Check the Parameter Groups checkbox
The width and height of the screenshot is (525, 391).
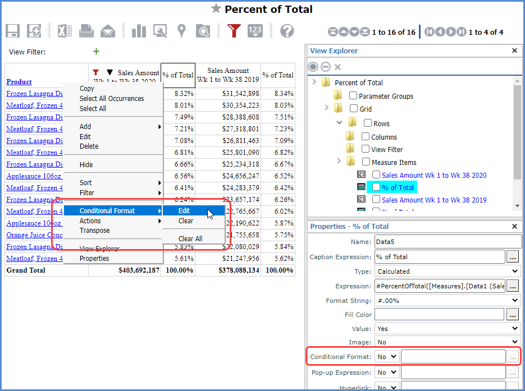(x=353, y=96)
